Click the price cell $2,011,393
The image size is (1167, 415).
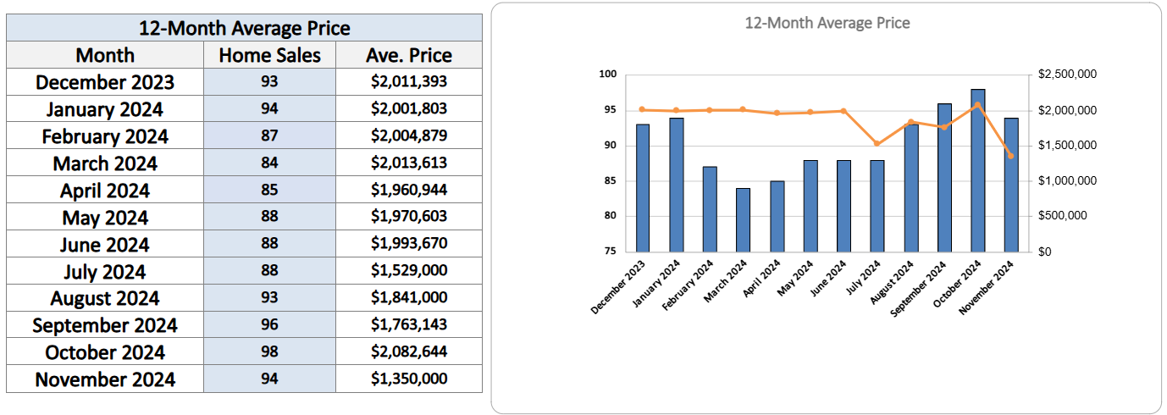pos(409,82)
